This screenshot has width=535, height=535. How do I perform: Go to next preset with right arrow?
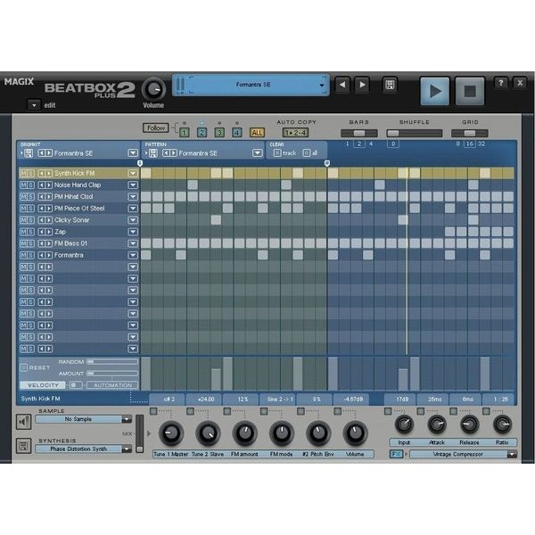[362, 86]
